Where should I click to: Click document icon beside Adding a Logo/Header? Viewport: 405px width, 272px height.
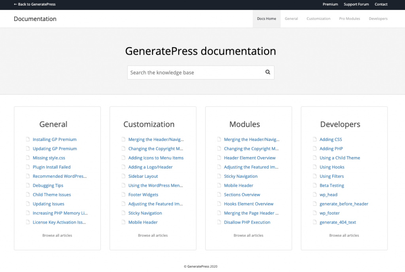coord(123,167)
